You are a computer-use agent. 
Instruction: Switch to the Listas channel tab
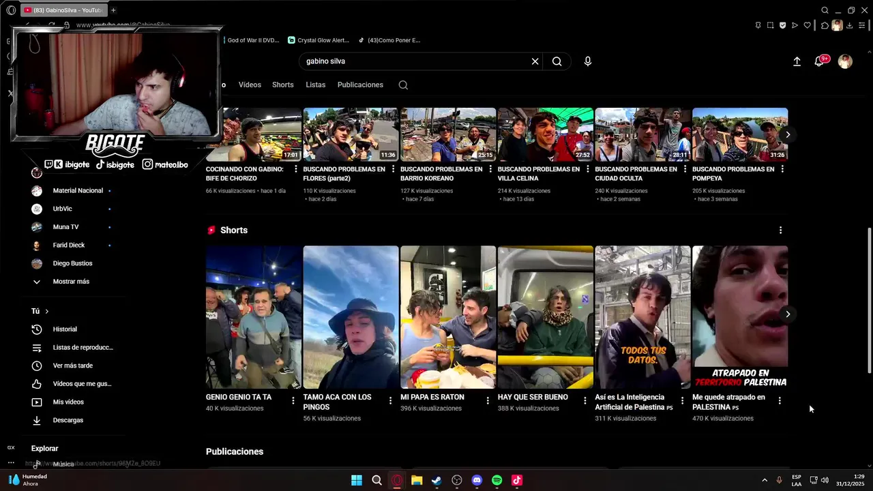(x=316, y=85)
